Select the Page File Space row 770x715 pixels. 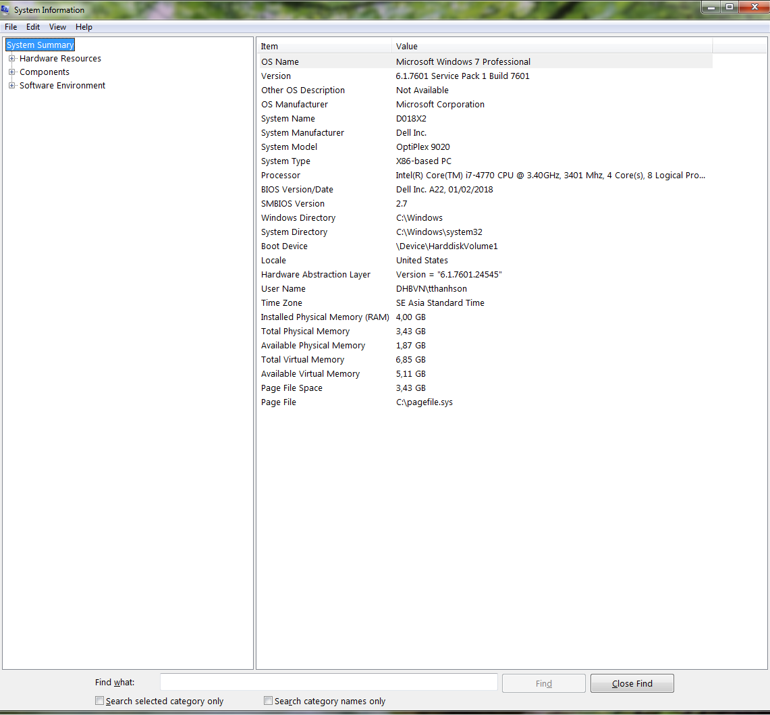485,388
